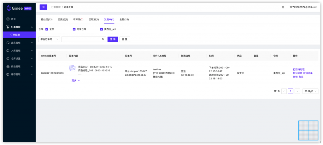Click the 标记异常 link

297,73
